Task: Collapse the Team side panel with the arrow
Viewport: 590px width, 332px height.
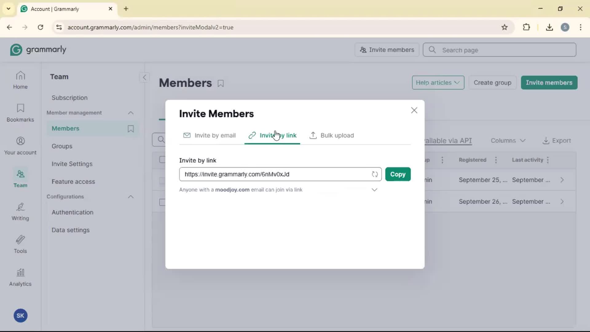Action: [144, 77]
